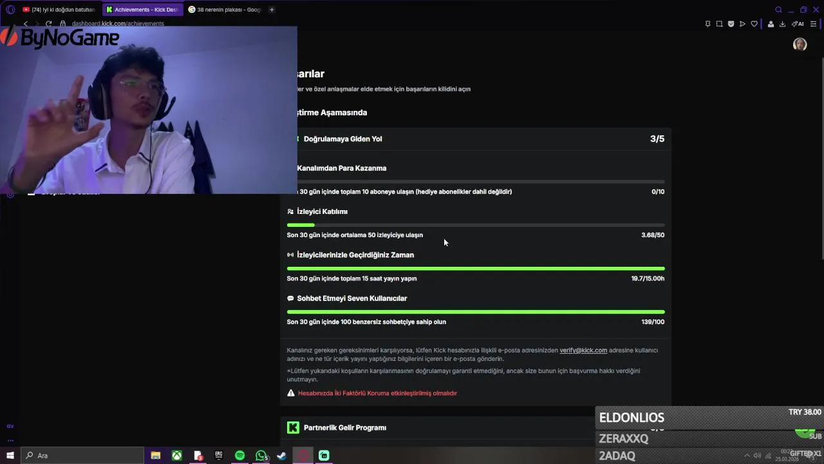
Task: Switch to the YouTube Iyi ki doğdun tab
Action: [x=59, y=10]
